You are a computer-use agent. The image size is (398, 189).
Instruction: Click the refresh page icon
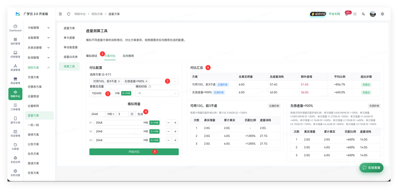pyautogui.click(x=69, y=14)
